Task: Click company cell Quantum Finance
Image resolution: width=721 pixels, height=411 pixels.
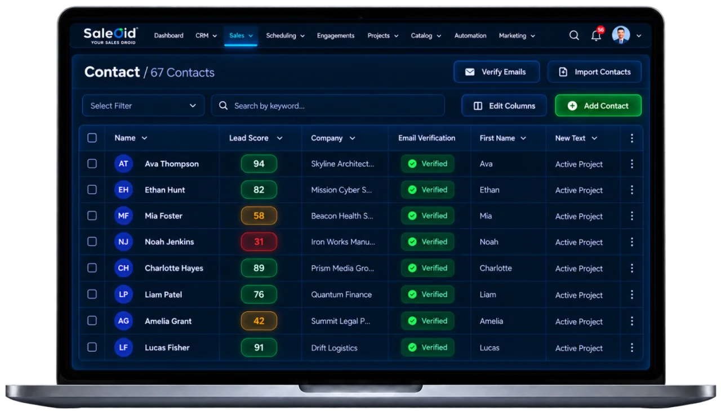Action: pyautogui.click(x=341, y=294)
